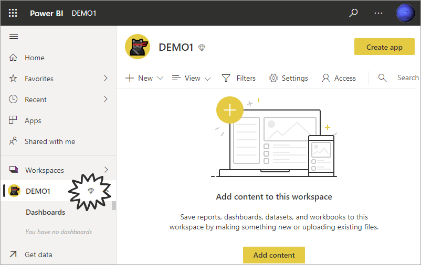Click the Home house icon
This screenshot has height=265, width=421.
point(13,57)
